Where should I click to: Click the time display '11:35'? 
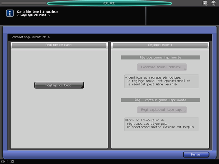10,161
